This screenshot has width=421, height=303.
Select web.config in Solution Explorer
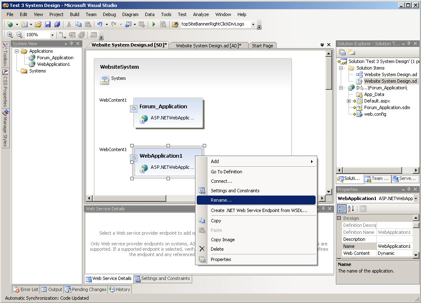[375, 114]
